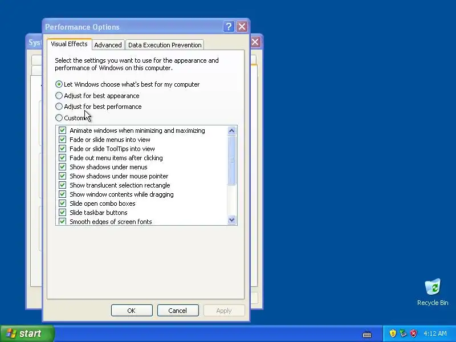456x342 pixels.
Task: Open the Recycle Bin desktop icon
Action: [x=433, y=292]
